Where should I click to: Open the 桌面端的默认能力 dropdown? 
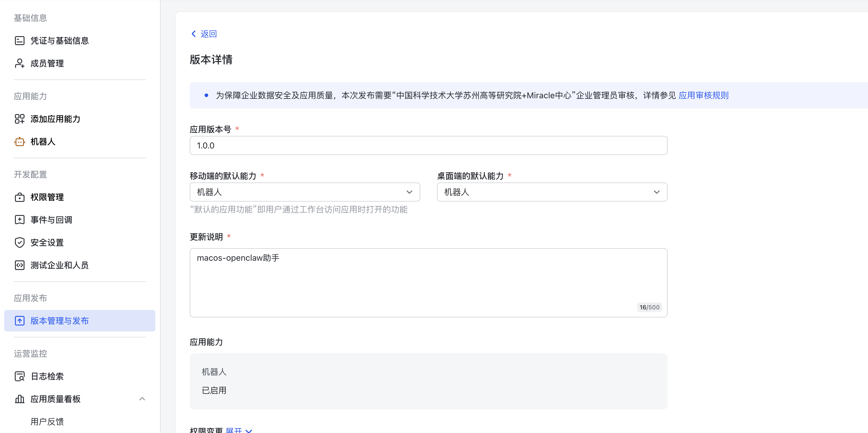tap(657, 192)
